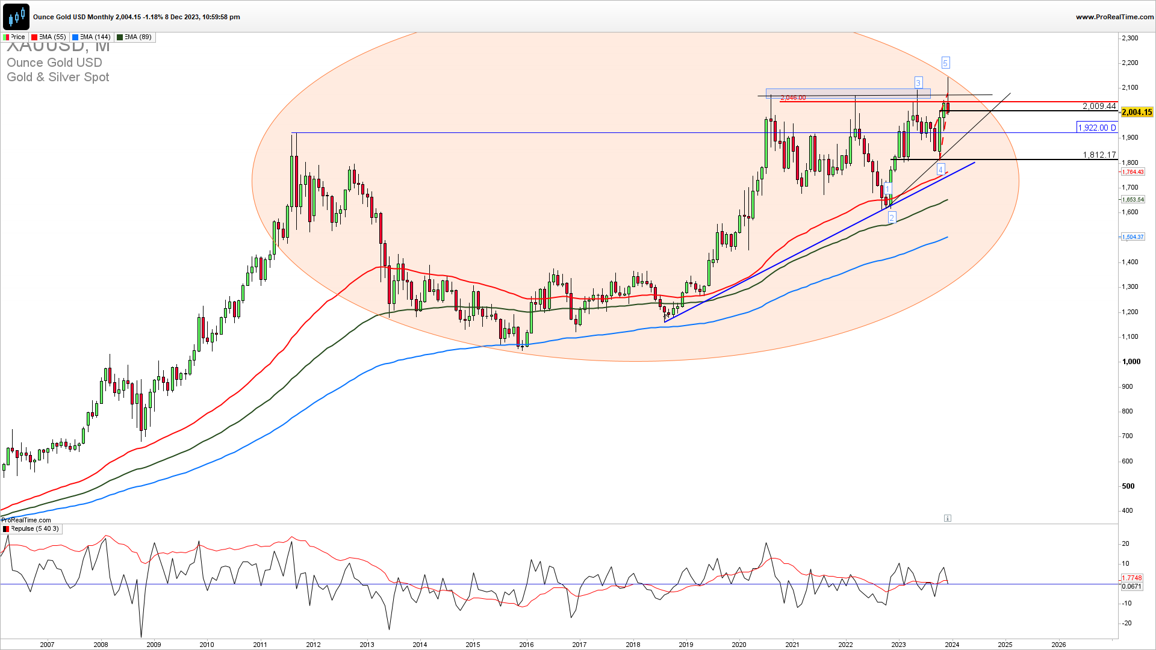Click the 20 level on Repulse axis
The width and height of the screenshot is (1156, 650).
click(x=1126, y=544)
